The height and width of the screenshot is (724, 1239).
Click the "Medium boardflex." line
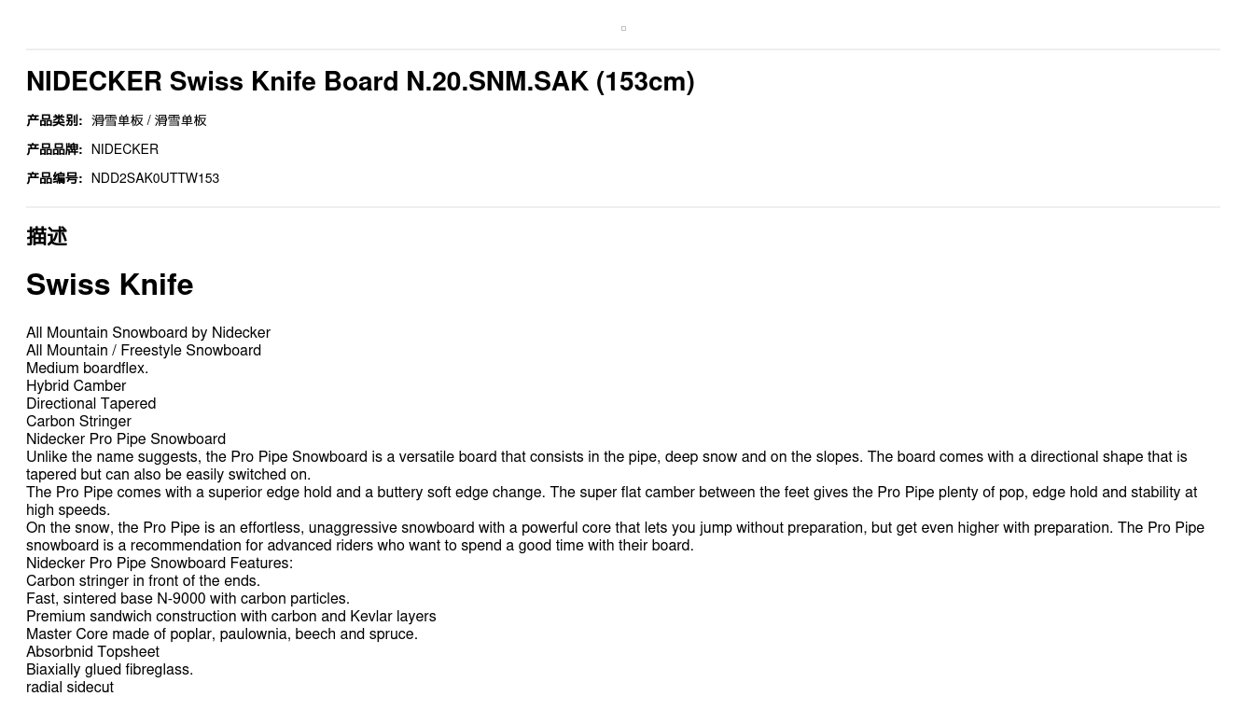(87, 369)
